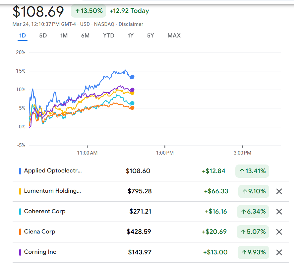Image resolution: width=294 pixels, height=266 pixels.
Task: Open the Disclaimer link
Action: (131, 24)
